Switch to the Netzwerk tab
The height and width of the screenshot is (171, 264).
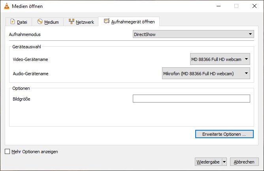pyautogui.click(x=81, y=22)
